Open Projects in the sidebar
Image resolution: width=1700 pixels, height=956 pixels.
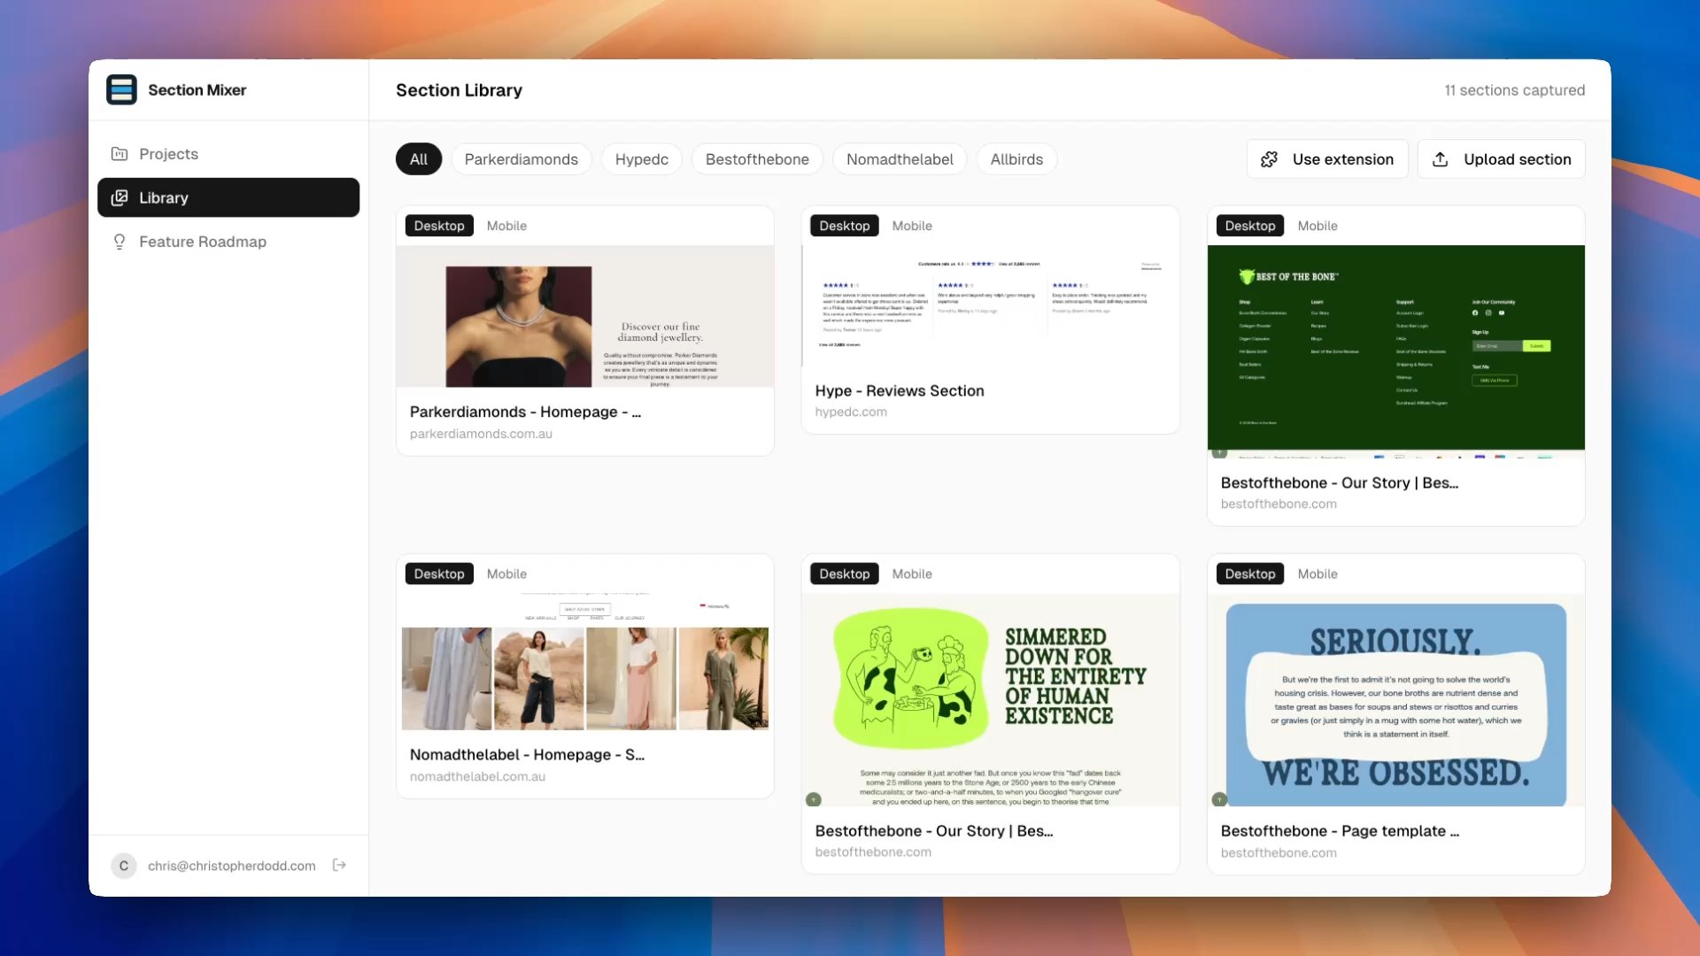tap(228, 154)
